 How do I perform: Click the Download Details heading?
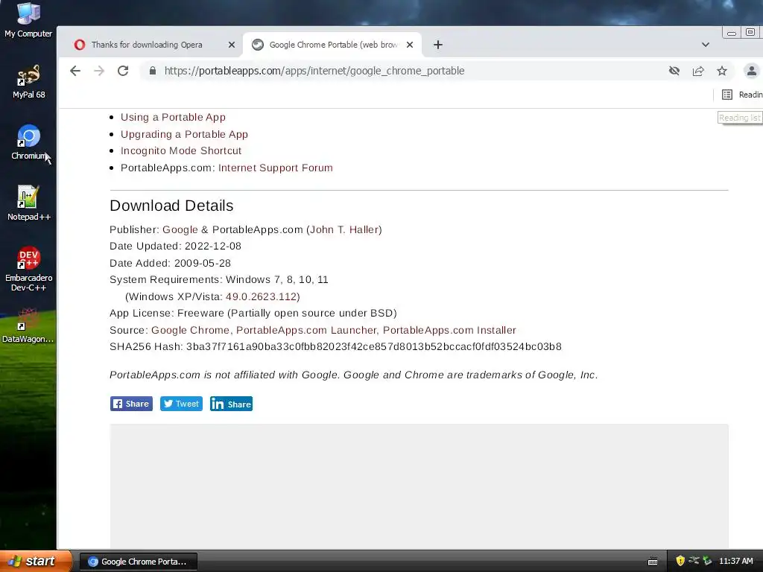coord(171,206)
